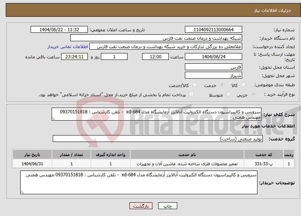301x216 pixels.
Task: Open the اطلاعات تماس خریدار link
Action: point(68,47)
